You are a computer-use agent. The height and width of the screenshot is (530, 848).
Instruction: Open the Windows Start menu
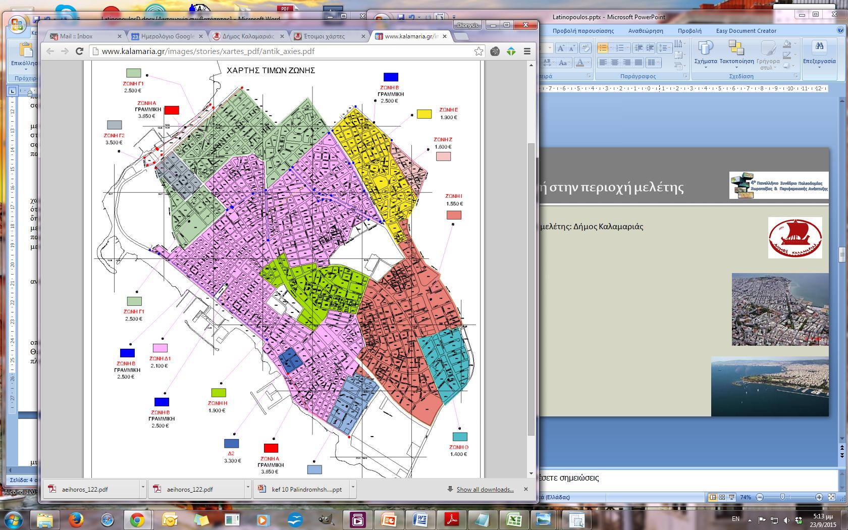13,519
